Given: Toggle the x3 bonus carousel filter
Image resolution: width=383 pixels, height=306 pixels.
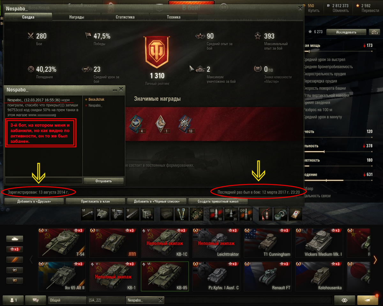Looking at the screenshot, I should 15,249.
